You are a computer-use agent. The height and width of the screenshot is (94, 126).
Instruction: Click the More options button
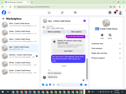point(76,32)
